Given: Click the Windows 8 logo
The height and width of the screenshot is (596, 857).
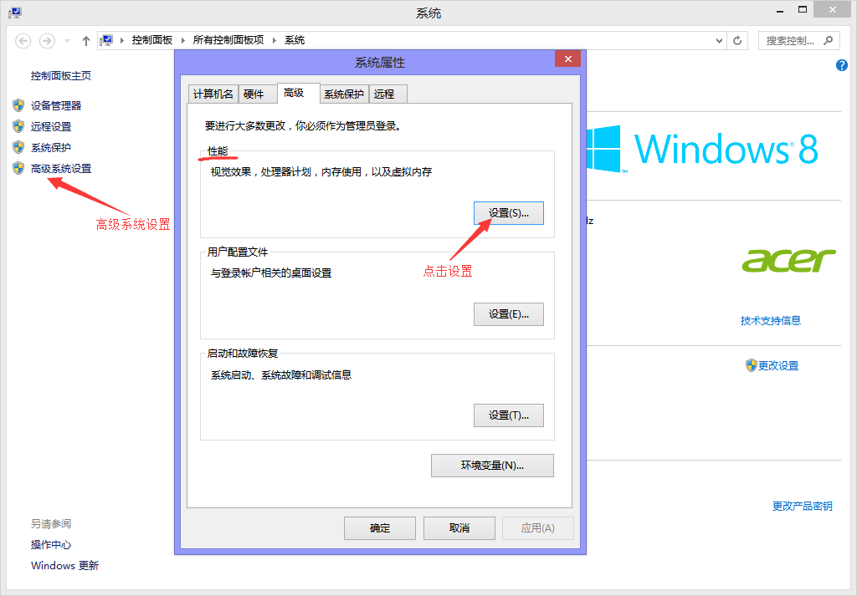Looking at the screenshot, I should tap(702, 149).
